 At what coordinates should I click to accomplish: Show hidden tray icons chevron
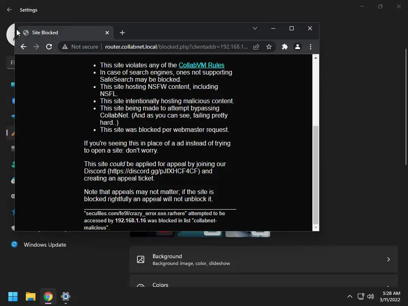coord(350,296)
